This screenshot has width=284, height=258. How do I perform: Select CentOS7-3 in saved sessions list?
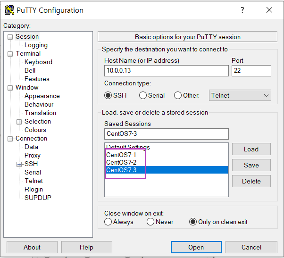166,170
